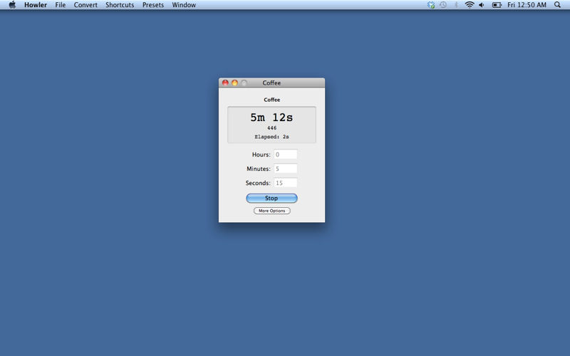Screen dimensions: 570x356
Task: Minimize the Coffee window with yellow button
Action: pyautogui.click(x=235, y=83)
